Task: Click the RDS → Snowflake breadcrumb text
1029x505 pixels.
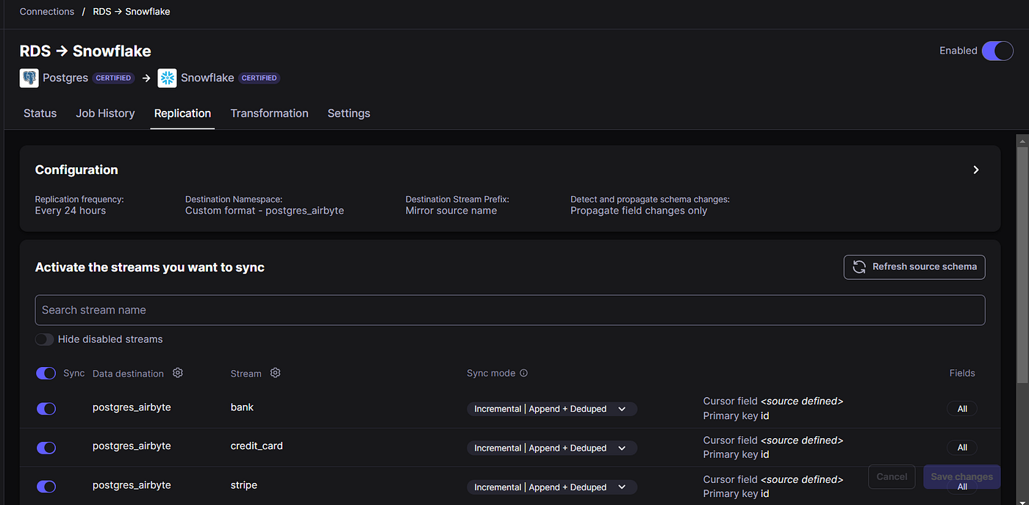Action: point(132,12)
